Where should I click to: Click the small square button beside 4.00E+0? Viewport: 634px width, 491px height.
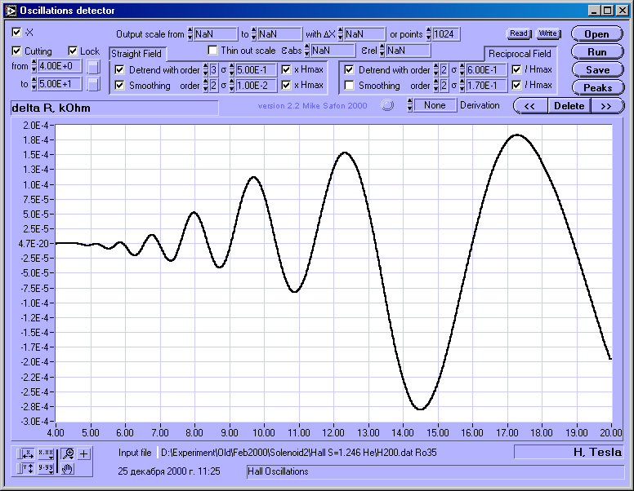pyautogui.click(x=93, y=67)
